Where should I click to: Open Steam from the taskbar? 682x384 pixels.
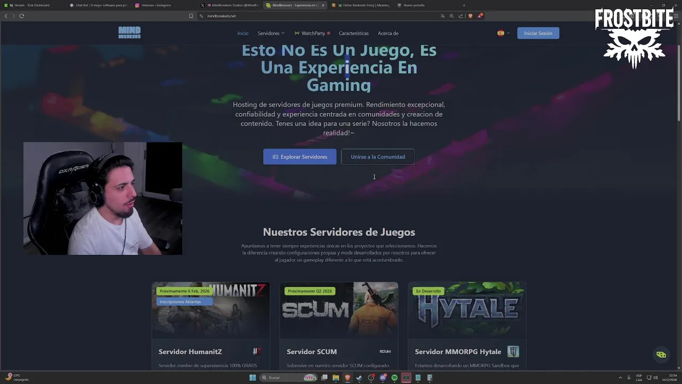tap(359, 378)
